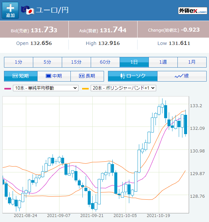The width and height of the screenshot is (209, 222).
Task: Click the EU and Japan flag icon
Action: click(28, 10)
